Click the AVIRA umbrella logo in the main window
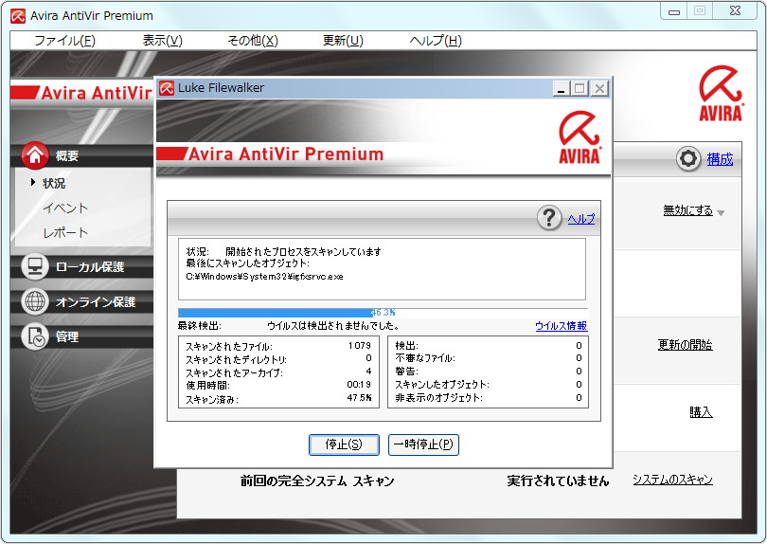Viewport: 767px width, 544px height. click(721, 94)
